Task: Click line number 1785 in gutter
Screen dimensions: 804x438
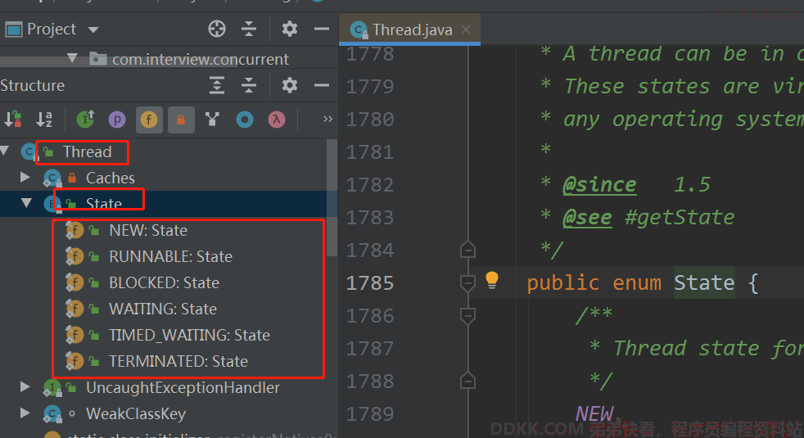Action: [x=370, y=283]
